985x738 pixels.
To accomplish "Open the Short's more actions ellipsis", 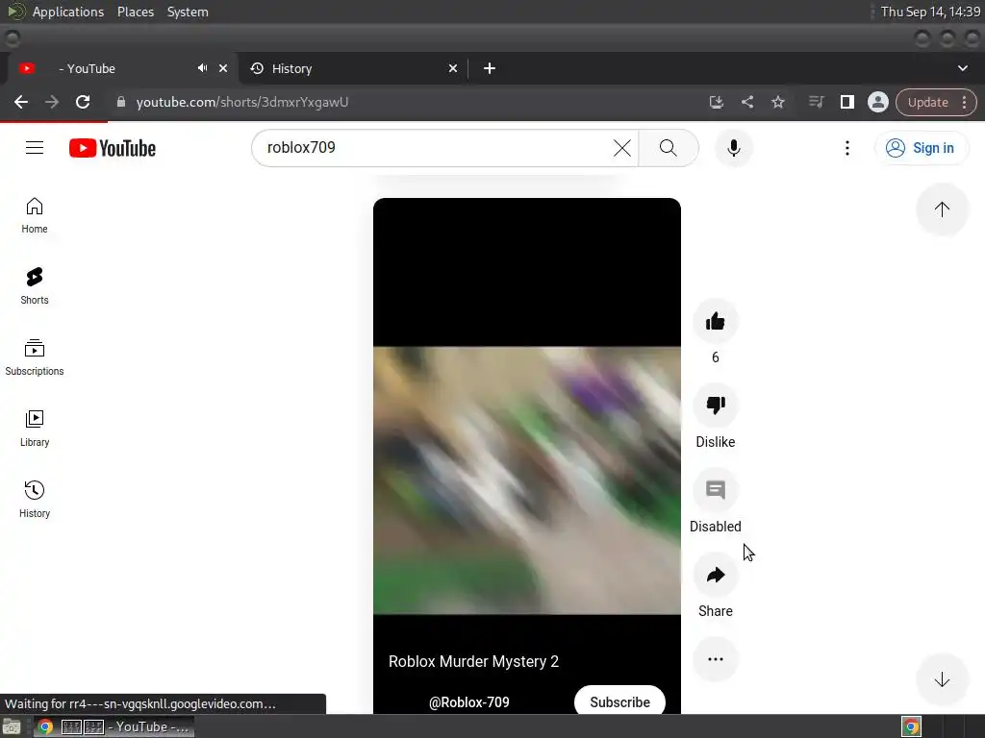I will point(715,659).
